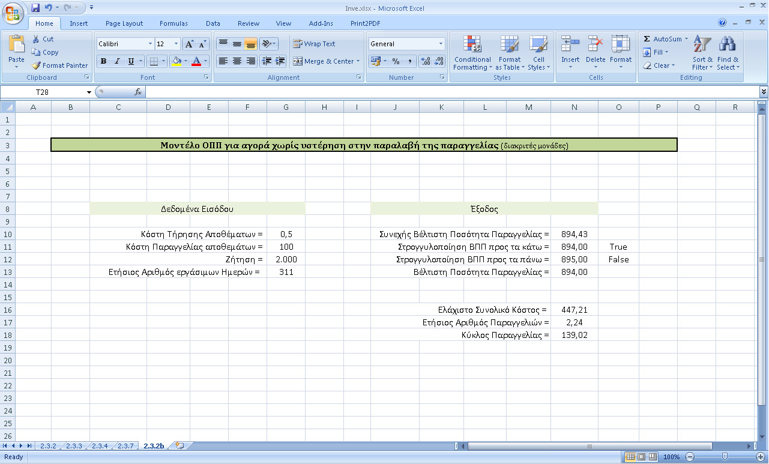
Task: Align cell contents to the left
Action: 223,61
